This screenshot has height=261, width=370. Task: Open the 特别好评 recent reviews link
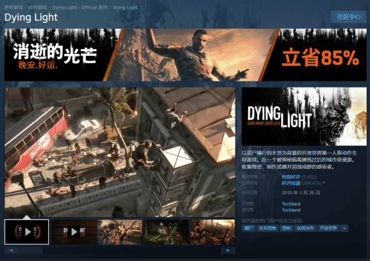pos(291,177)
